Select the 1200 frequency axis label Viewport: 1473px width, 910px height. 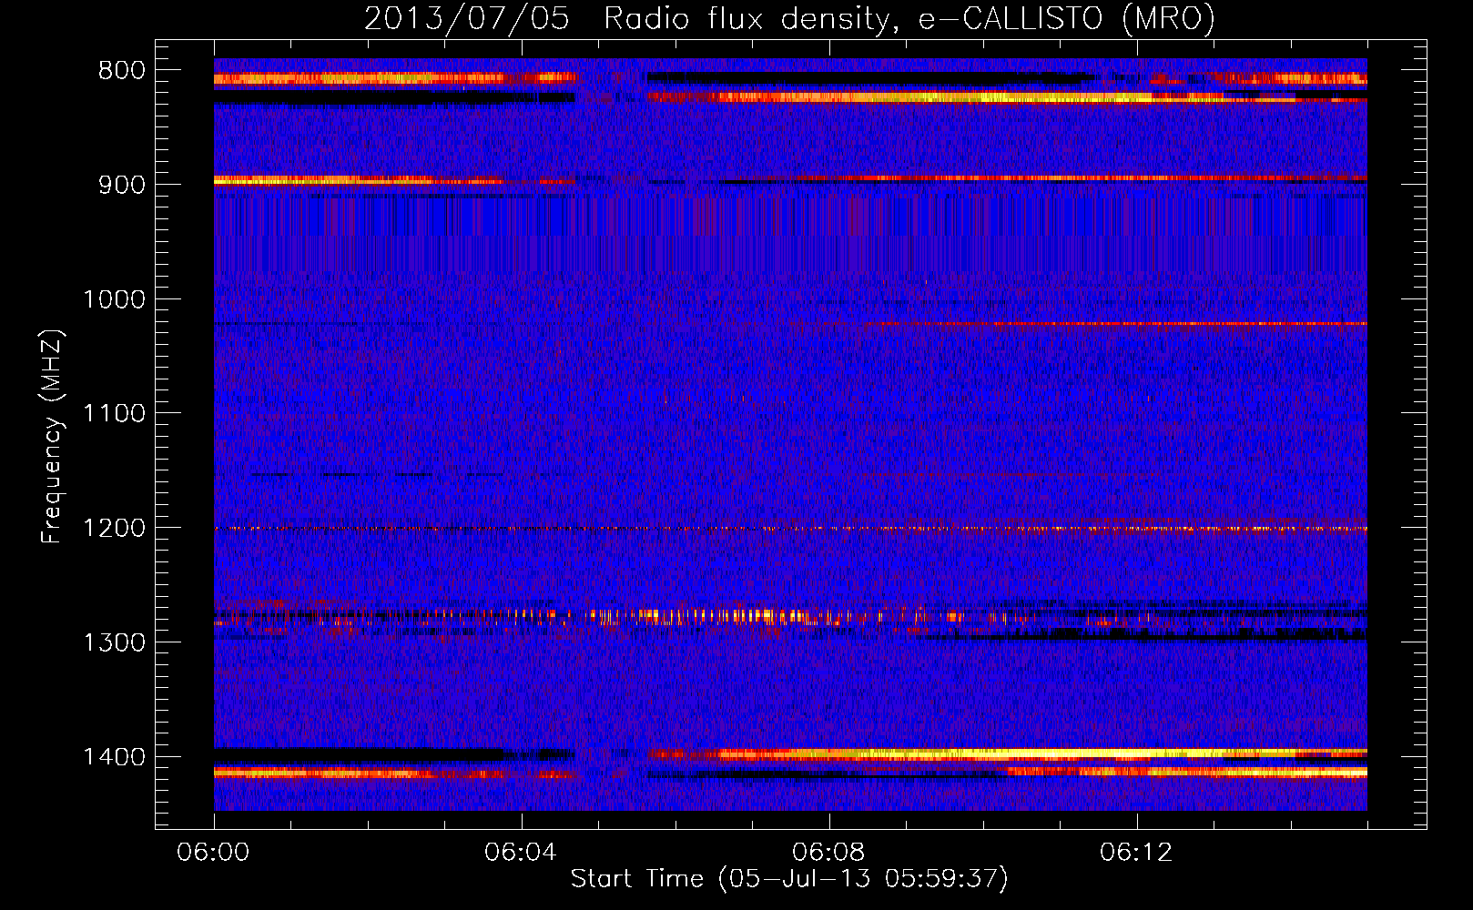(114, 529)
